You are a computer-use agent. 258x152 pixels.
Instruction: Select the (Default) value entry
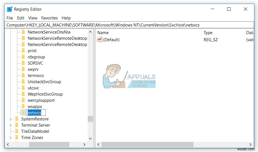coord(111,40)
